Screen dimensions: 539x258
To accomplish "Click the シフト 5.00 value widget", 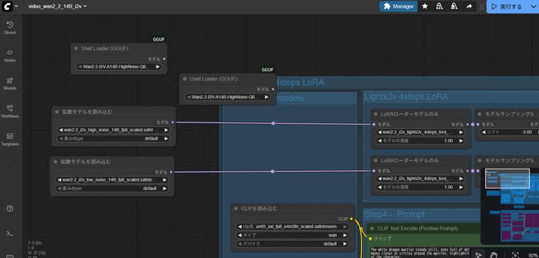I will [510, 132].
